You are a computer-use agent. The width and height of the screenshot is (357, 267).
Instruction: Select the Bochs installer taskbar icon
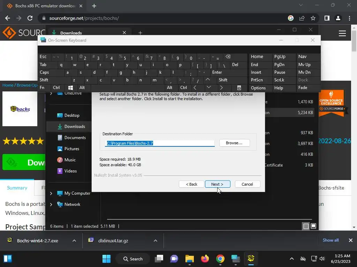tap(251, 259)
